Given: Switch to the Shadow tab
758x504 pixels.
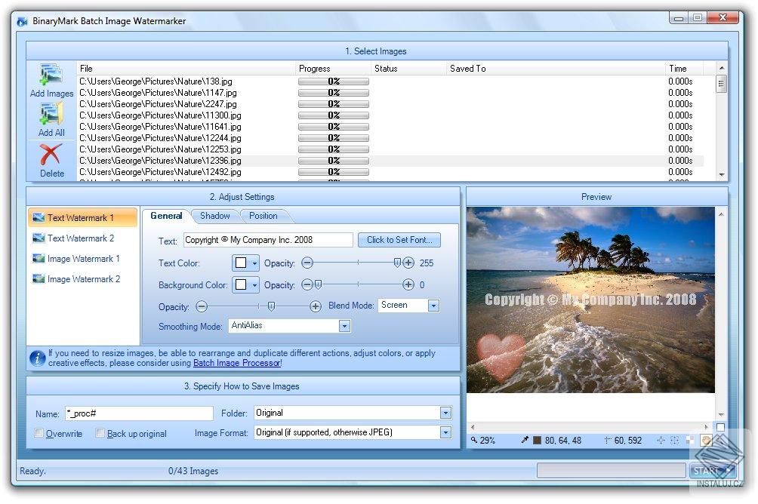Looking at the screenshot, I should tap(214, 216).
